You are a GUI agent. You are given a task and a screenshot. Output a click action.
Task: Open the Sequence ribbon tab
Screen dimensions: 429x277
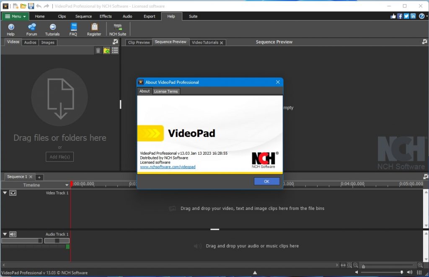tap(83, 16)
